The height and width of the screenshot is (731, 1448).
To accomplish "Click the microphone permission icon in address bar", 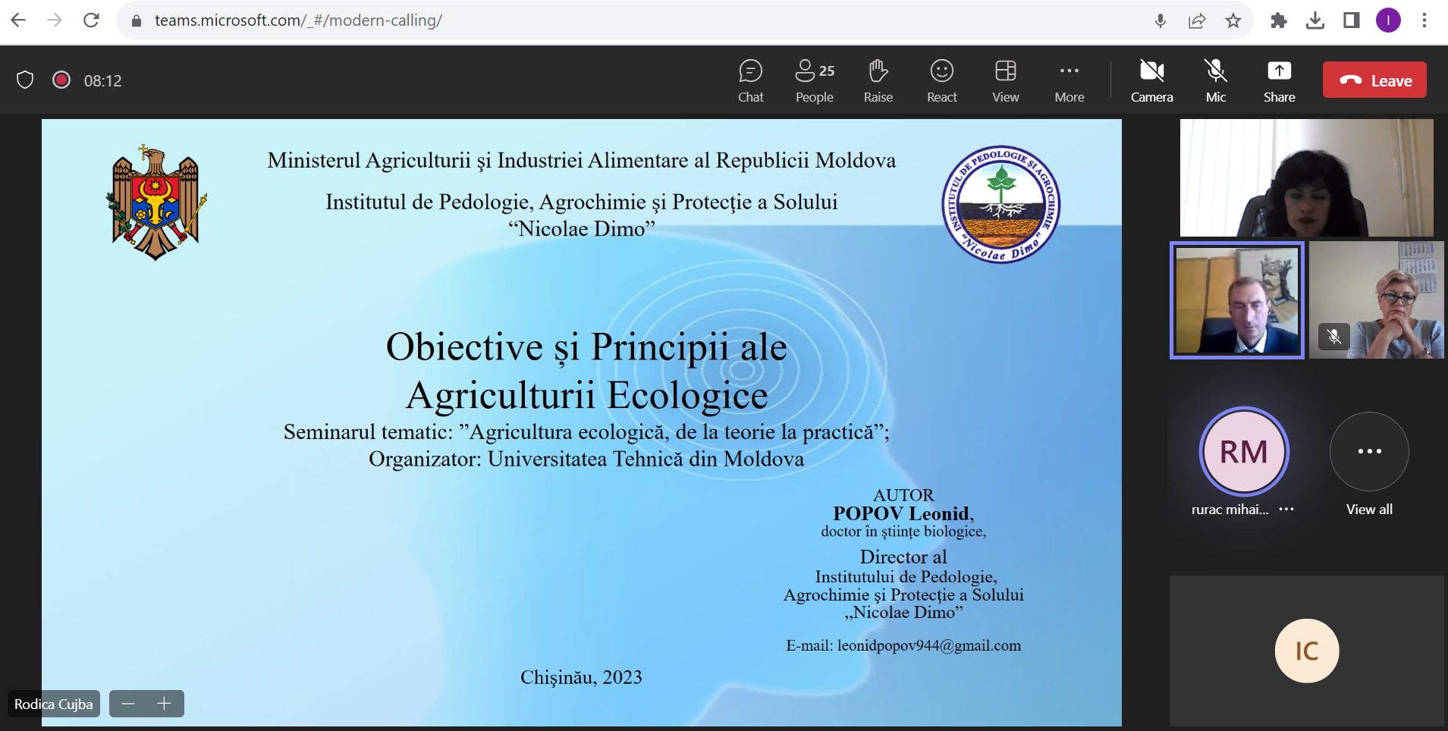I will click(x=1161, y=20).
